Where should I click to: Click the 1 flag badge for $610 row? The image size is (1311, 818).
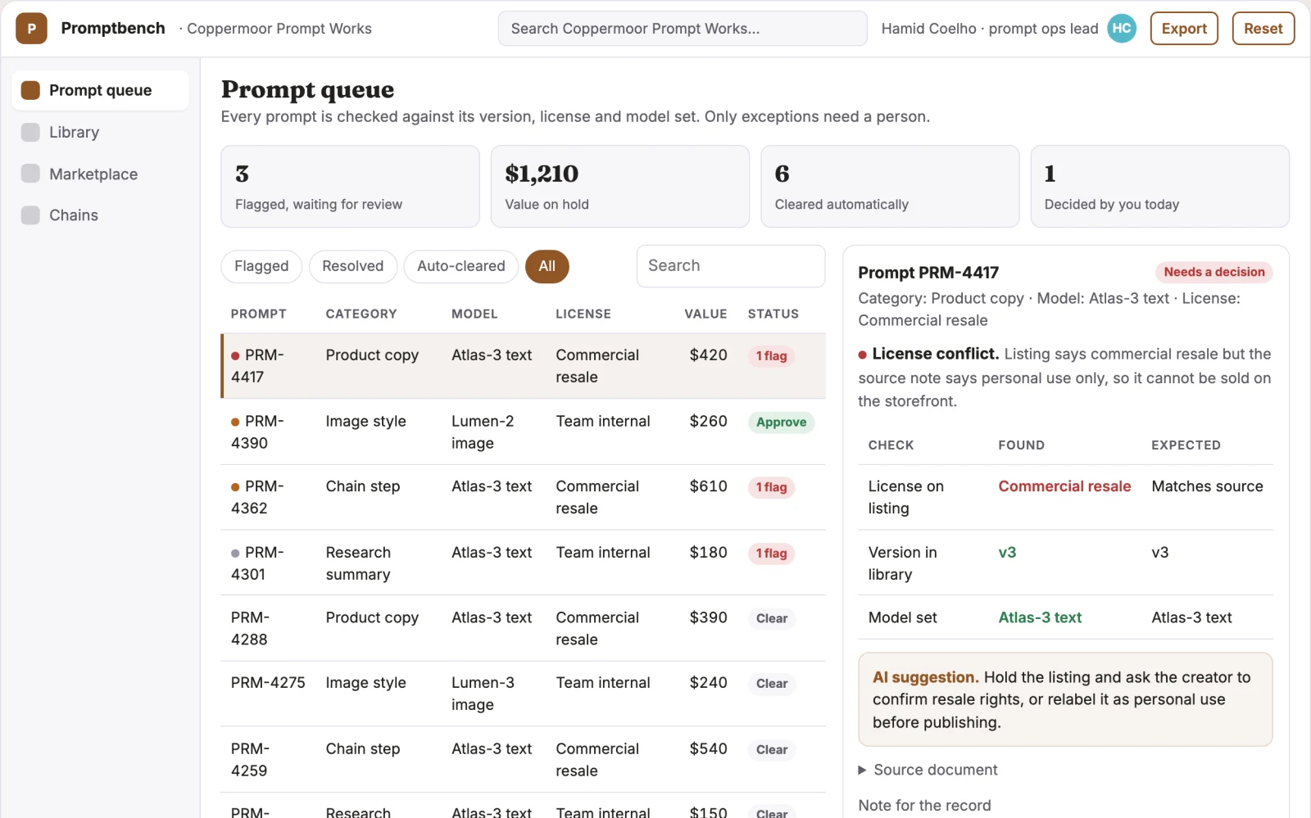[x=771, y=487]
